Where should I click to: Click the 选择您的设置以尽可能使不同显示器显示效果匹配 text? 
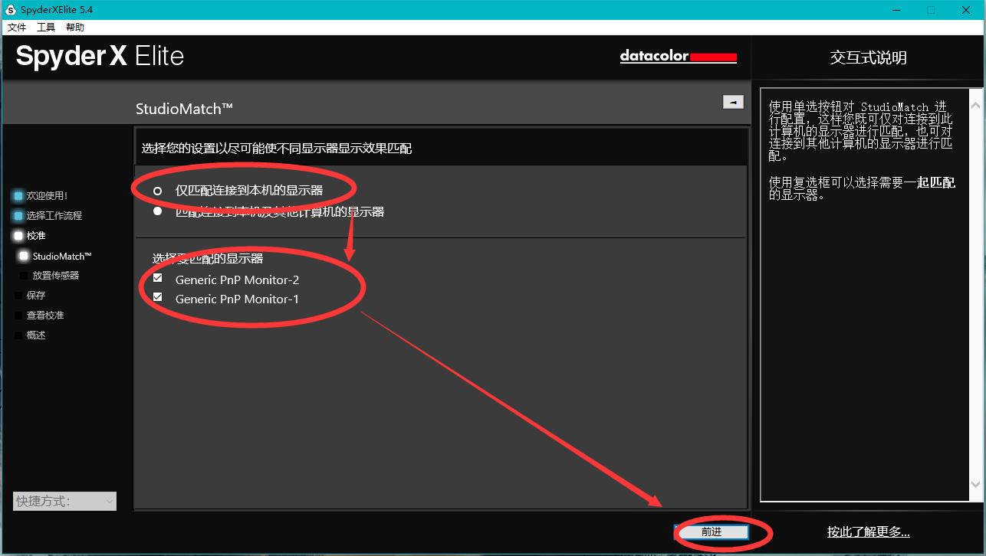point(277,148)
